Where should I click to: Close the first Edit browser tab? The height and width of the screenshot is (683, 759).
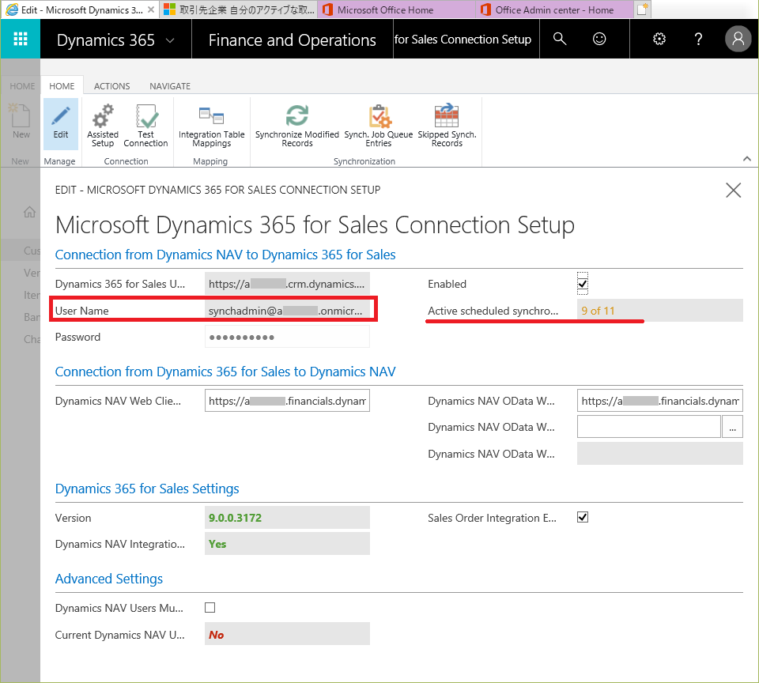coord(151,9)
